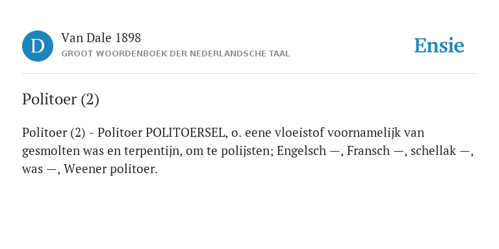Image resolution: width=499 pixels, height=249 pixels.
Task: Click the horizontal divider line below header
Action: [249, 74]
